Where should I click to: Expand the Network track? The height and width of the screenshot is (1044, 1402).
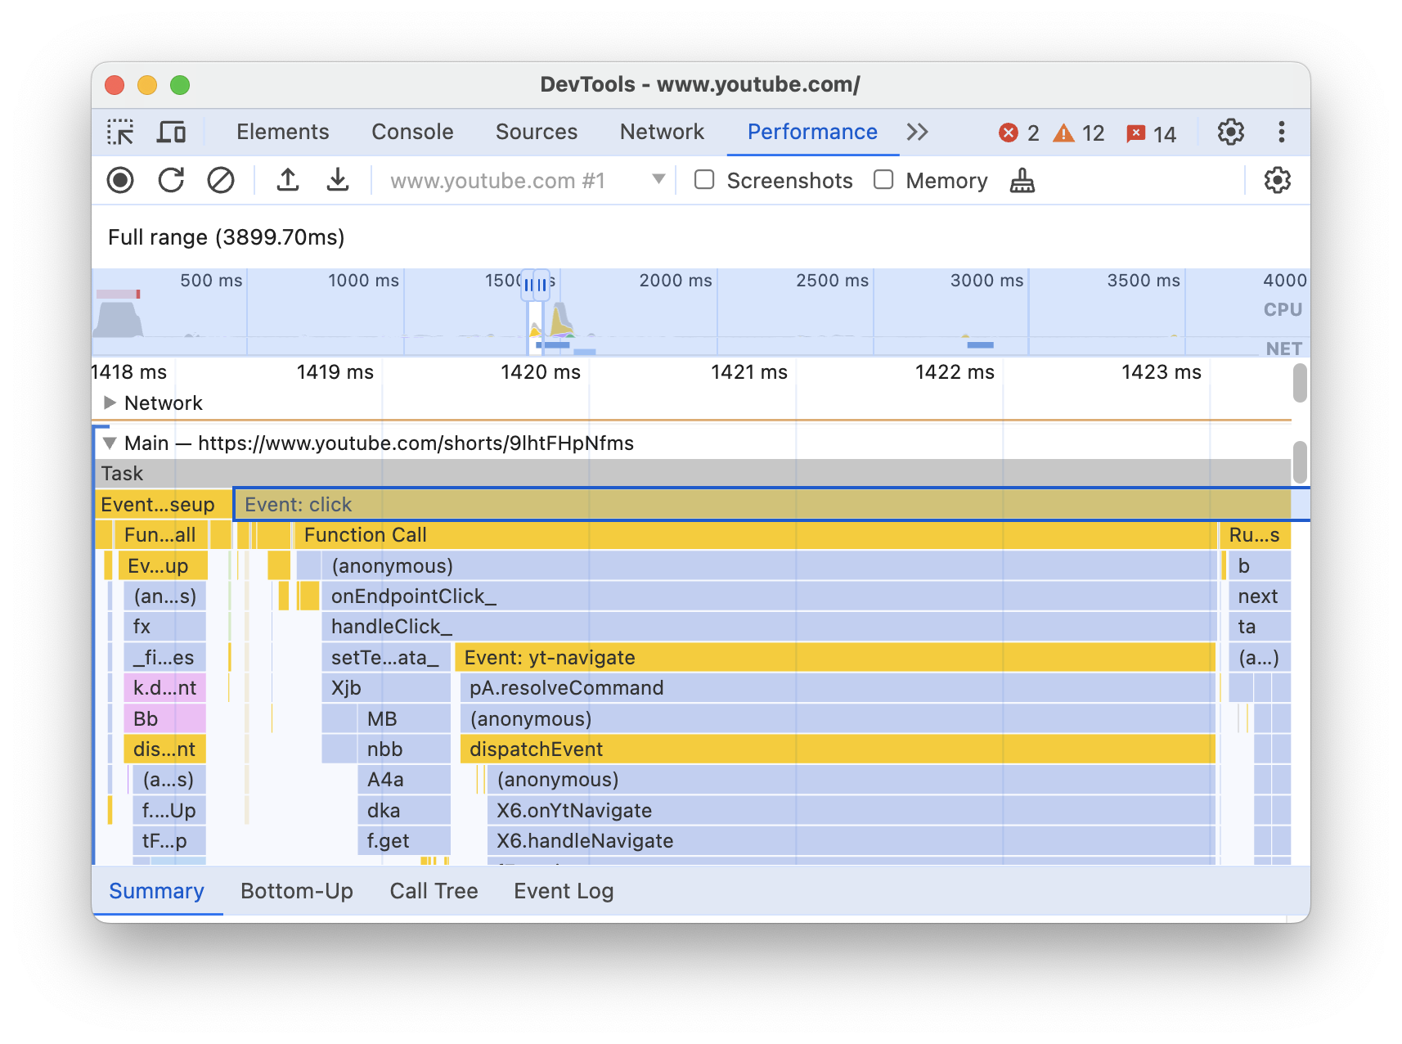click(x=110, y=403)
